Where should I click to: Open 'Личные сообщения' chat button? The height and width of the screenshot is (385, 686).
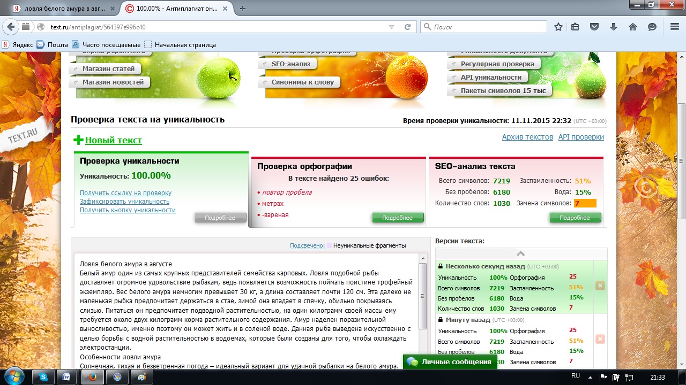point(450,361)
